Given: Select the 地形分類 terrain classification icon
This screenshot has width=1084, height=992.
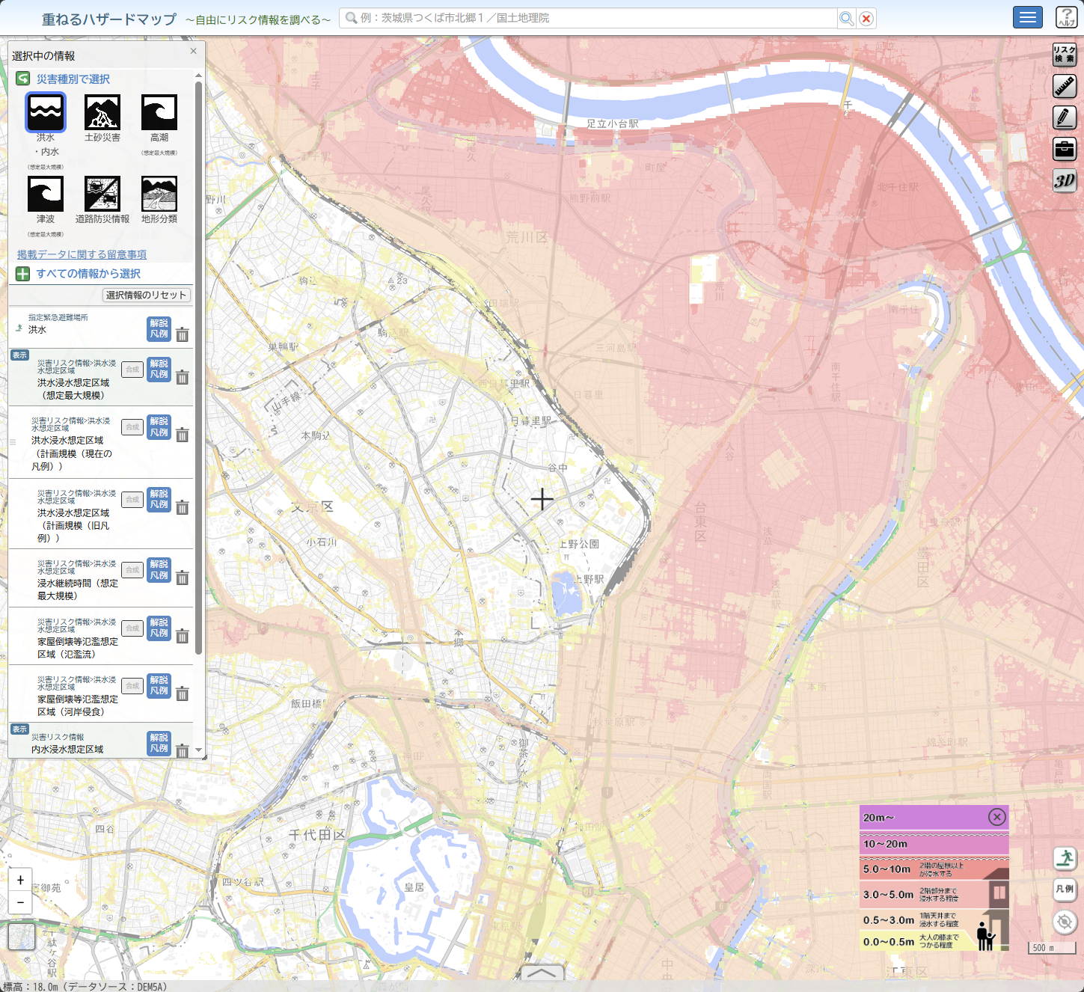Looking at the screenshot, I should [159, 195].
